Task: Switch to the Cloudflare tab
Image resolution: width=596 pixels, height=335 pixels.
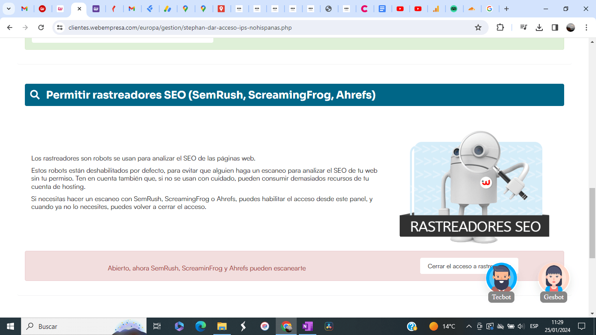Action: [472, 9]
